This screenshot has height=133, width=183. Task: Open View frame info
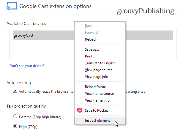[x=100, y=100]
